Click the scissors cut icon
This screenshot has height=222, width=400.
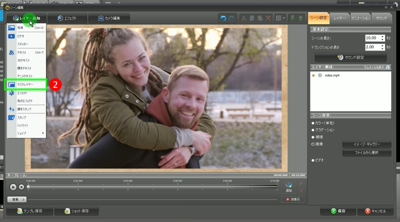244,18
